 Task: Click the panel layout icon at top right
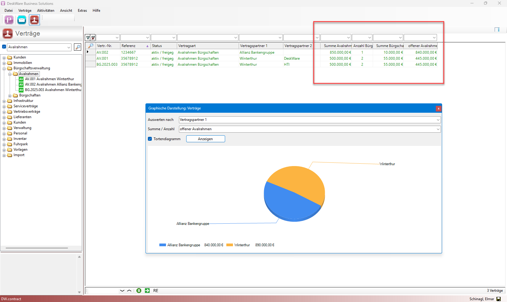[497, 29]
